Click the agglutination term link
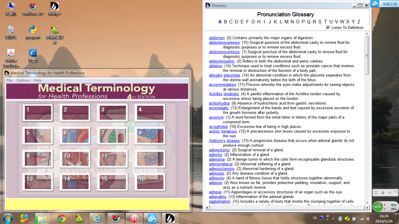Screen dimensions: 399x224 tap(219, 202)
